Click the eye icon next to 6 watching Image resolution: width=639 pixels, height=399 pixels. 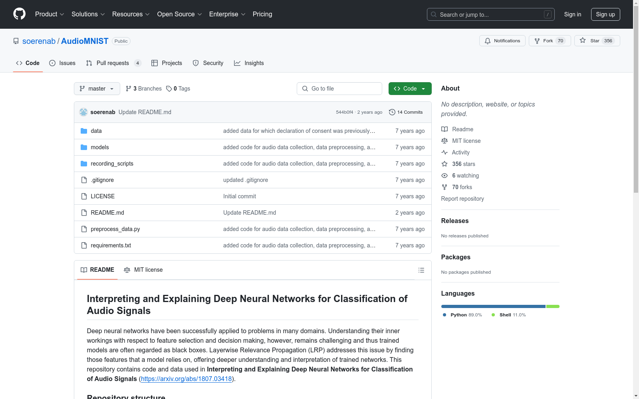(x=445, y=176)
